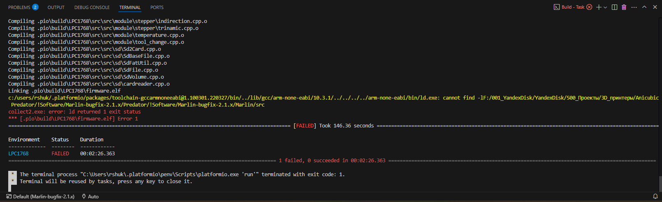Viewport: 662px width, 202px height.
Task: Select the Ports tab
Action: [x=157, y=7]
